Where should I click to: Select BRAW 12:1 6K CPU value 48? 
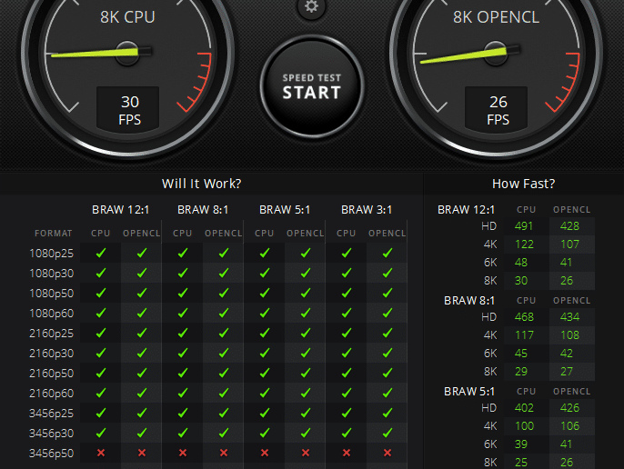click(521, 263)
